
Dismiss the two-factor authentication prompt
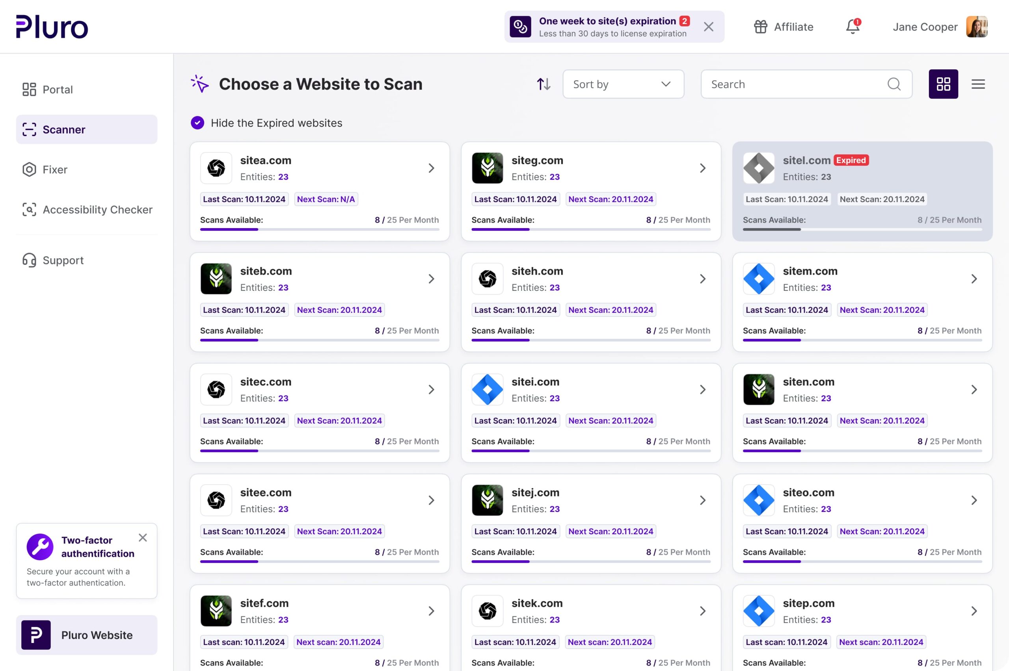point(143,537)
